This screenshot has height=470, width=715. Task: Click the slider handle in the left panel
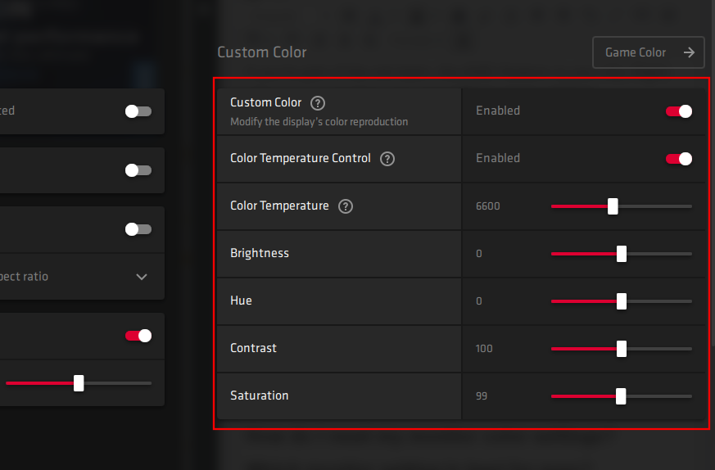pyautogui.click(x=79, y=383)
